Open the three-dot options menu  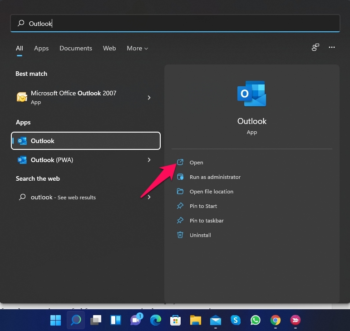point(332,47)
